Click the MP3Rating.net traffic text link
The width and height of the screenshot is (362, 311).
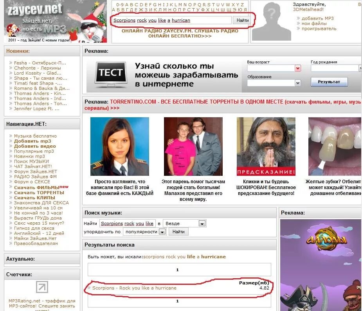(42, 305)
